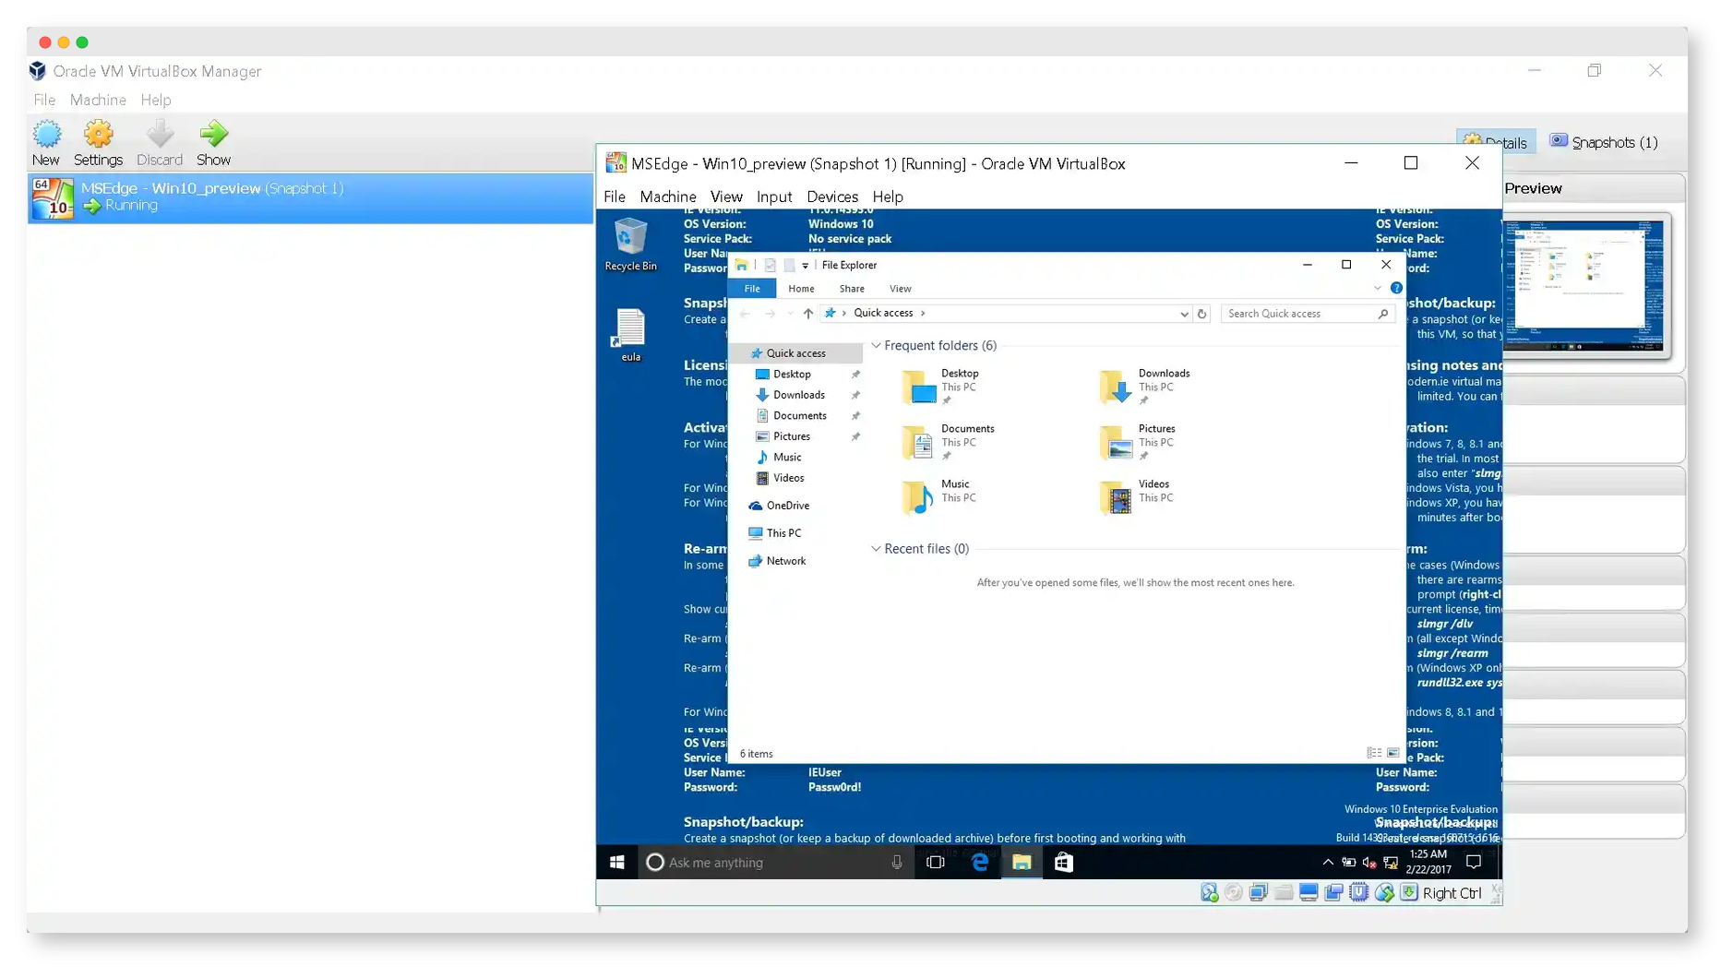
Task: Open the File ribbon tab in File Explorer
Action: pos(752,289)
